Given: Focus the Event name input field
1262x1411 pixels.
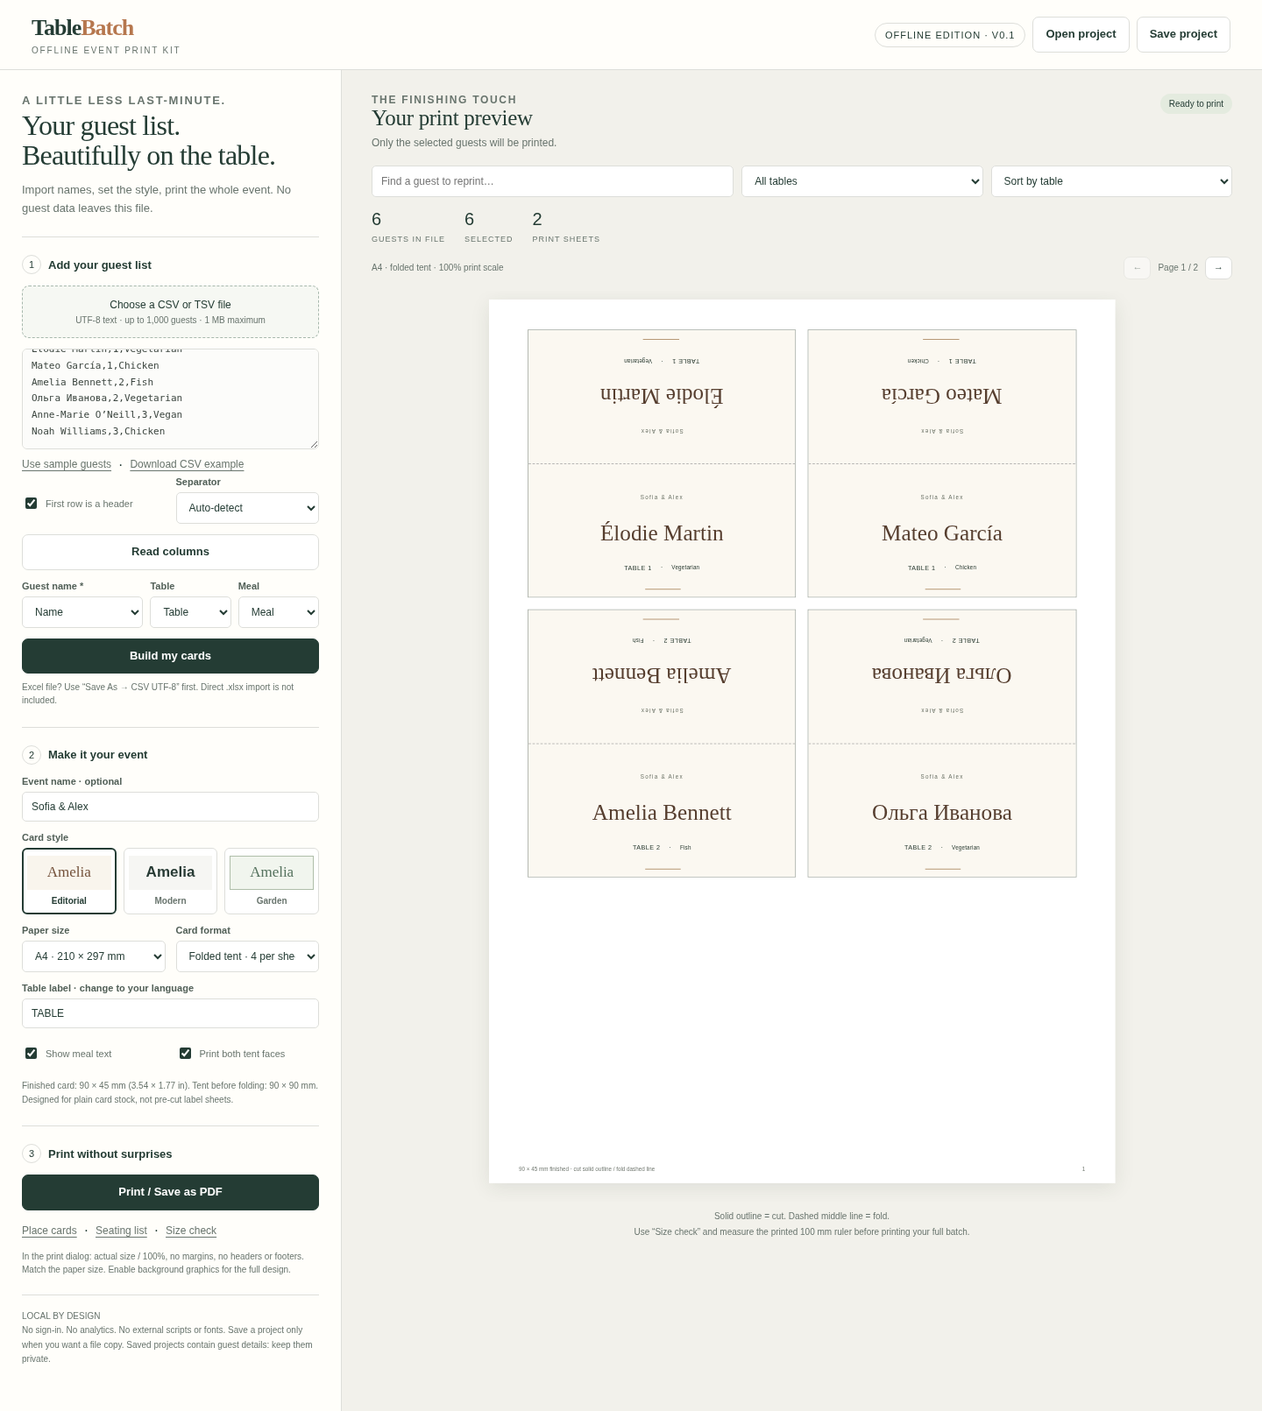Looking at the screenshot, I should click(170, 807).
